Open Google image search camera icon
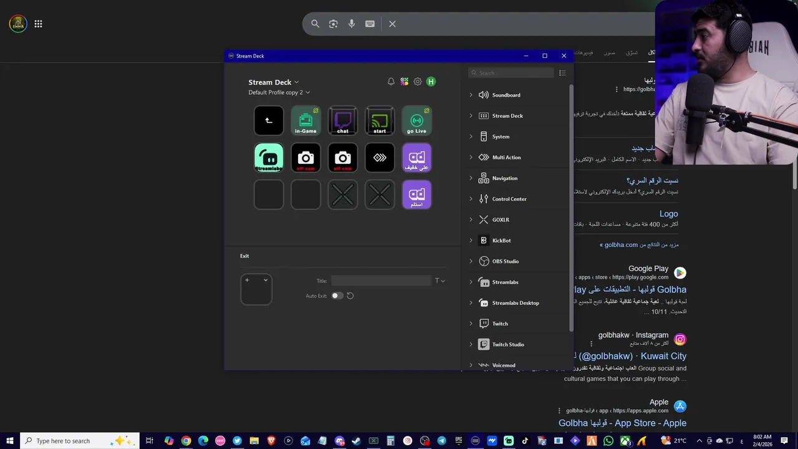This screenshot has height=449, width=798. [334, 24]
